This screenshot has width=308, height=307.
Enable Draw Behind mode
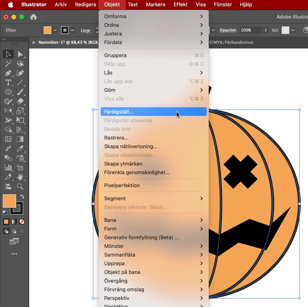tap(14, 231)
